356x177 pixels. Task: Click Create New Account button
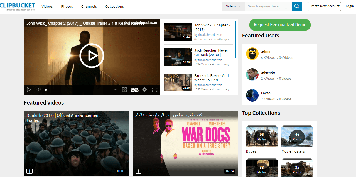click(x=324, y=6)
